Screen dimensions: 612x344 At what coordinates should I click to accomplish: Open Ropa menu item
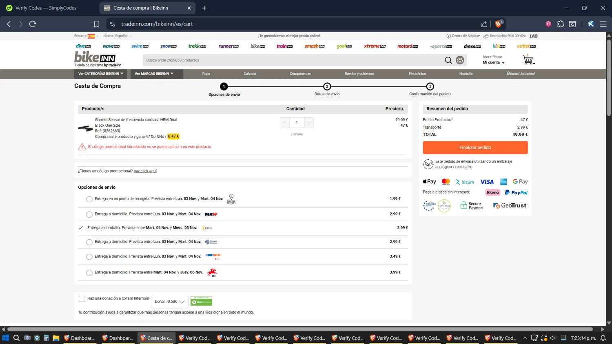point(206,74)
